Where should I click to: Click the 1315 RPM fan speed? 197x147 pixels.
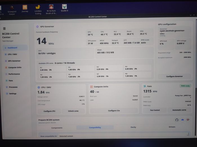tap(150, 91)
